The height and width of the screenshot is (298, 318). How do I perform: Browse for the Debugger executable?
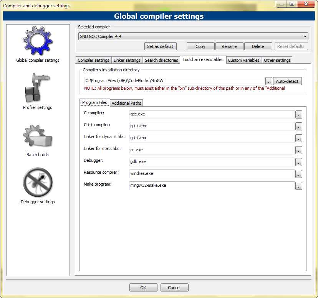click(298, 162)
